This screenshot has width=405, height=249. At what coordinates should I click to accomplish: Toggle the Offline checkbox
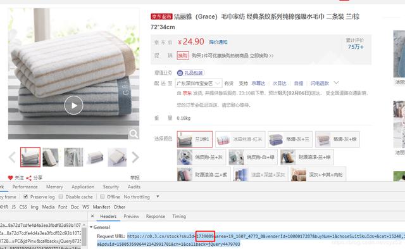pyautogui.click(x=103, y=196)
